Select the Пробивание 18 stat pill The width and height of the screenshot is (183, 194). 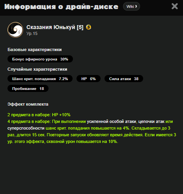click(x=28, y=88)
